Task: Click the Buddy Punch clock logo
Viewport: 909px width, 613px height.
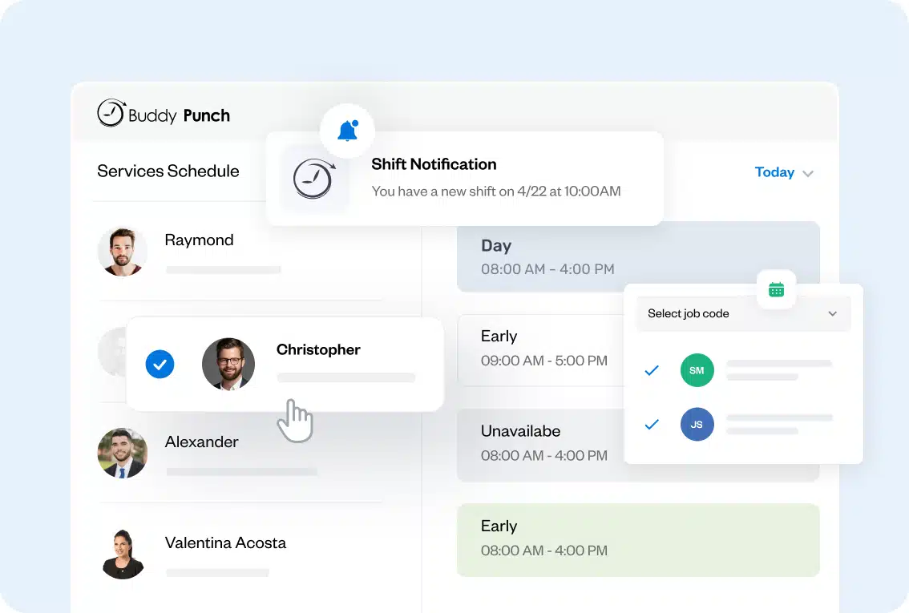Action: [x=111, y=113]
